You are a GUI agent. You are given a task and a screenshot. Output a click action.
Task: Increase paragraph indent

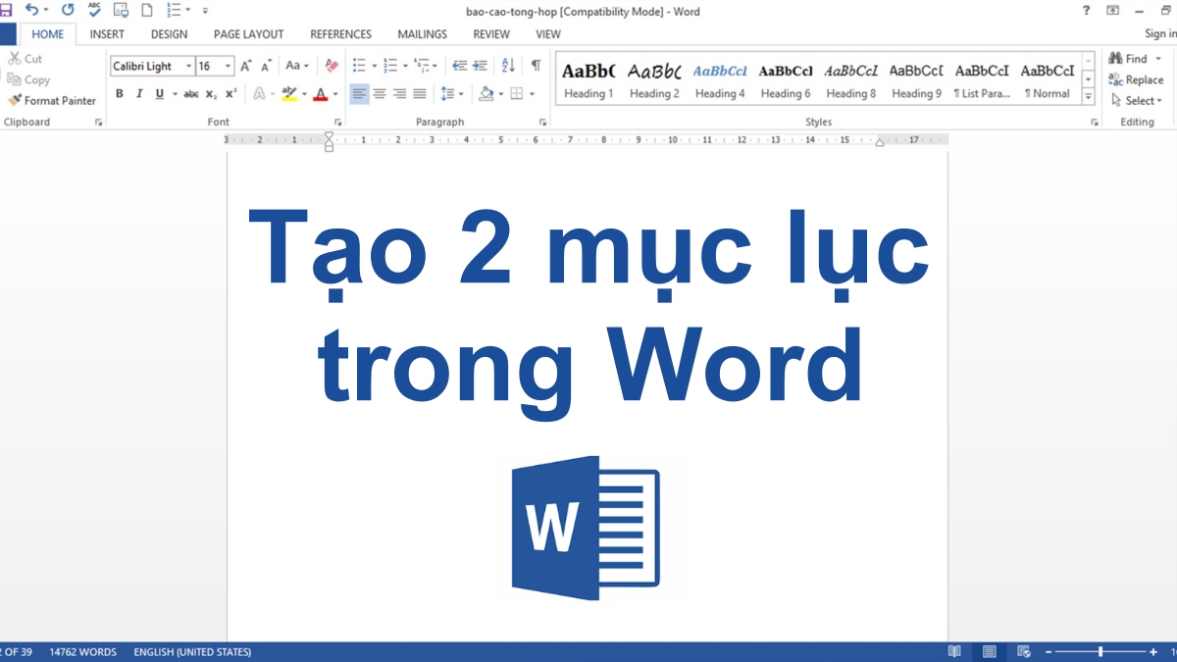(480, 66)
